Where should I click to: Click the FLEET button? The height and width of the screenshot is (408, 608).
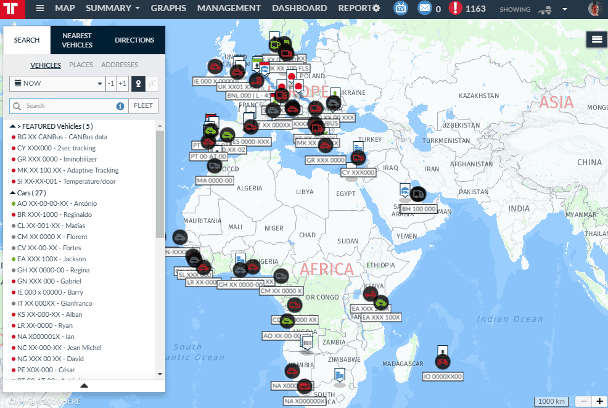pos(143,106)
